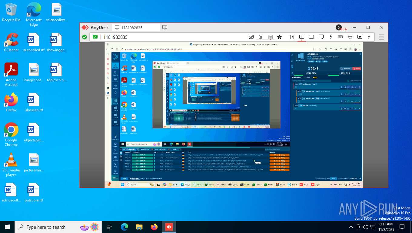Open FAQ in remote ANY.RUN sidebar
Image resolution: width=412 pixels, height=233 pixels.
[115, 165]
